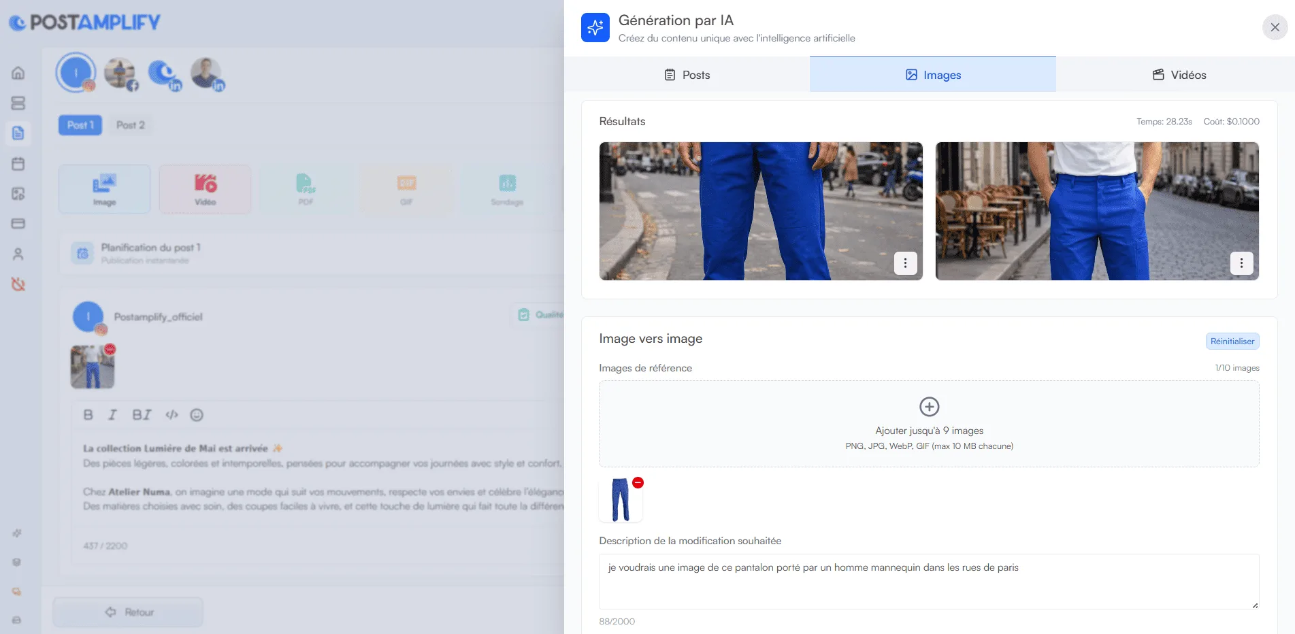This screenshot has height=634, width=1295.
Task: Toggle bold formatting in editor
Action: (x=88, y=415)
